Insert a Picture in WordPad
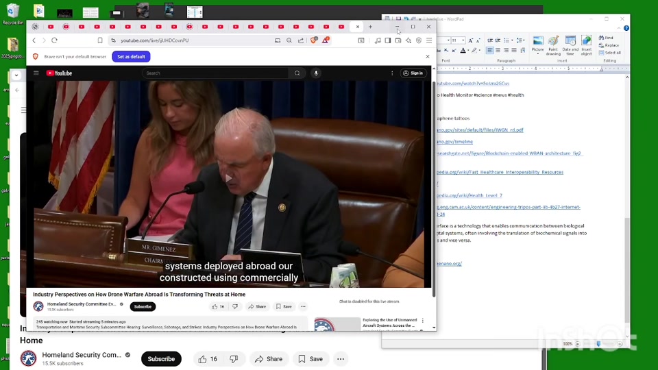Viewport: 658px width, 370px height. [537, 46]
